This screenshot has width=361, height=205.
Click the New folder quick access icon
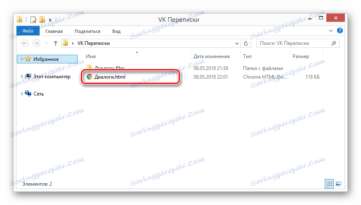point(42,19)
